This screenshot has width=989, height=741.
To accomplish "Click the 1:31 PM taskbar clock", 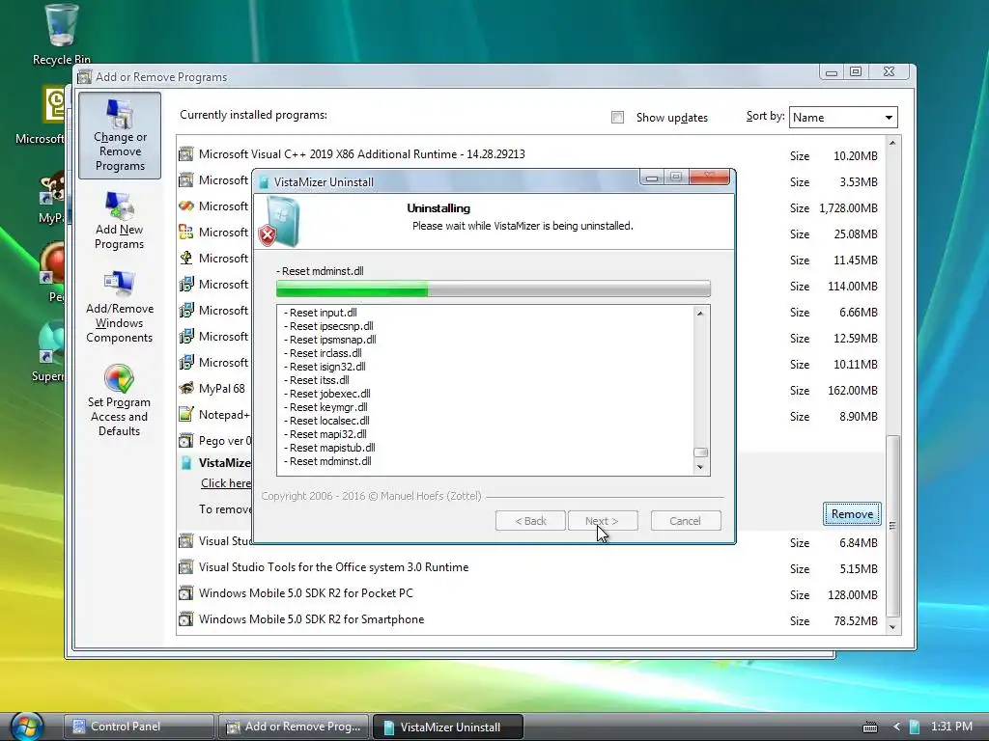I will (951, 727).
